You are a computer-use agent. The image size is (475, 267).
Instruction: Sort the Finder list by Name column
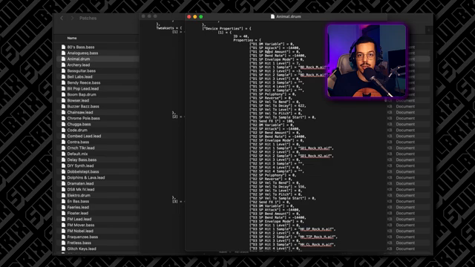click(72, 38)
